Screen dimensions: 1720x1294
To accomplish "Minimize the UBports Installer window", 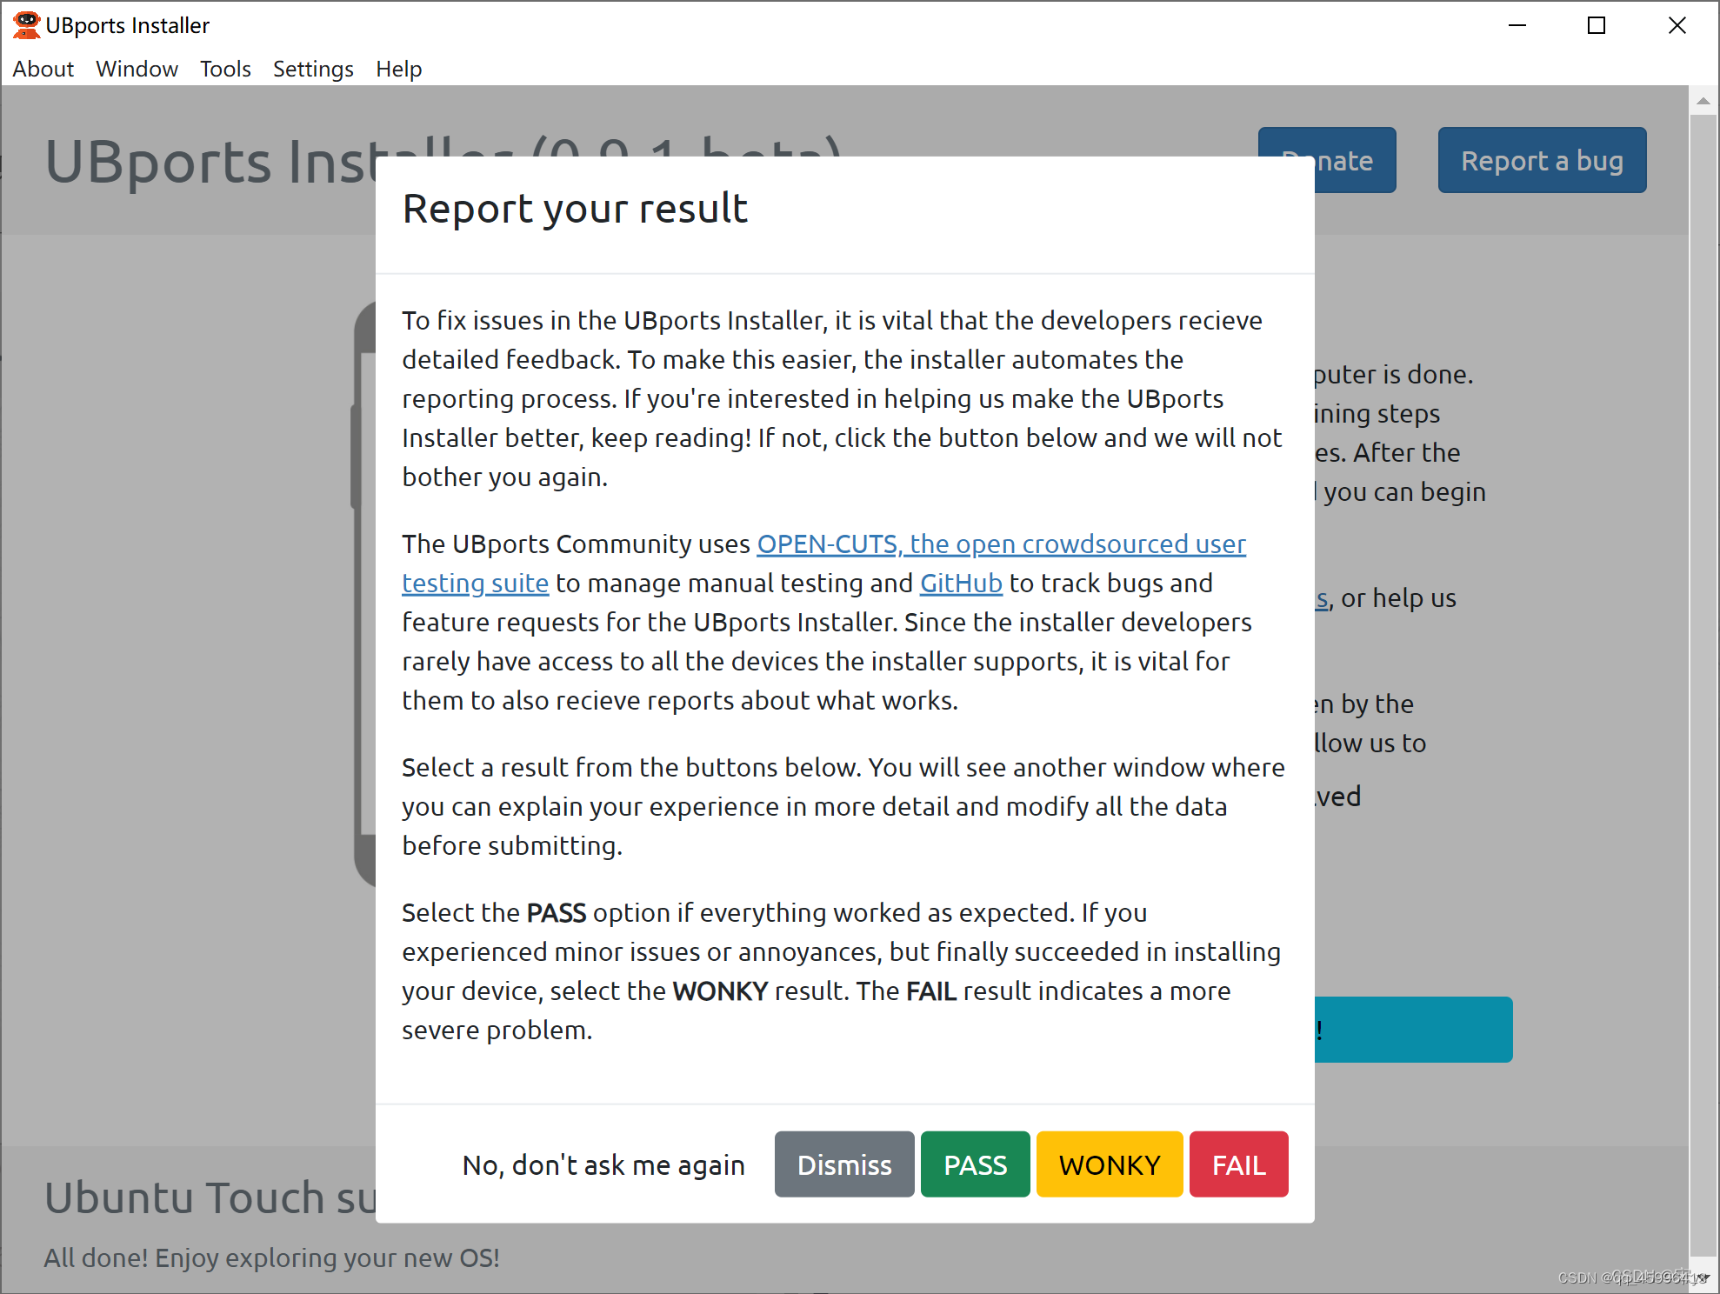I will 1517,25.
